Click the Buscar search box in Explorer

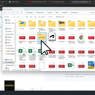point(92,13)
